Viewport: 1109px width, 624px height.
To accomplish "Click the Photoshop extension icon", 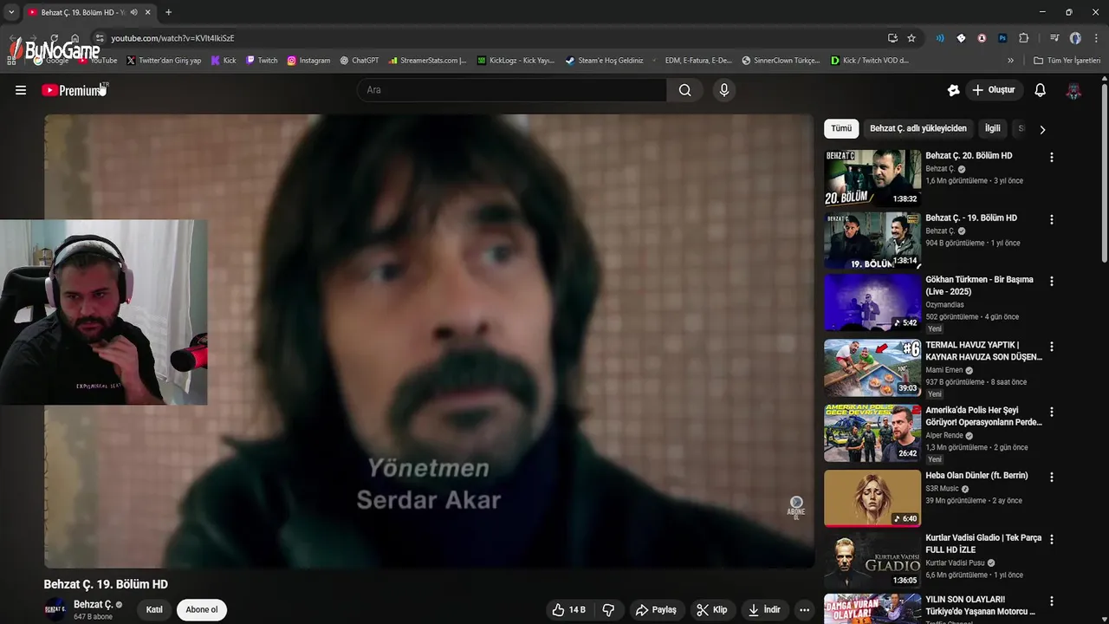I will click(x=1002, y=38).
